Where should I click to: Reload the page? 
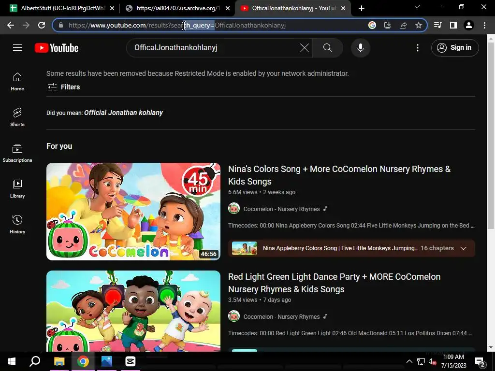point(42,25)
